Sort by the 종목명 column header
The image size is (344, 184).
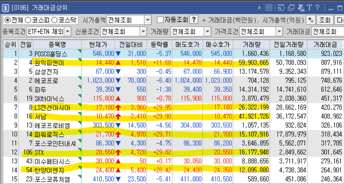click(57, 45)
